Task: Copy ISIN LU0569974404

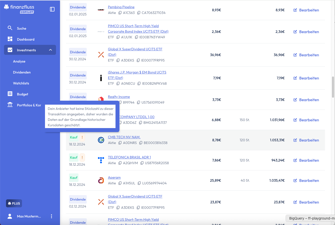Action: [x=139, y=183]
